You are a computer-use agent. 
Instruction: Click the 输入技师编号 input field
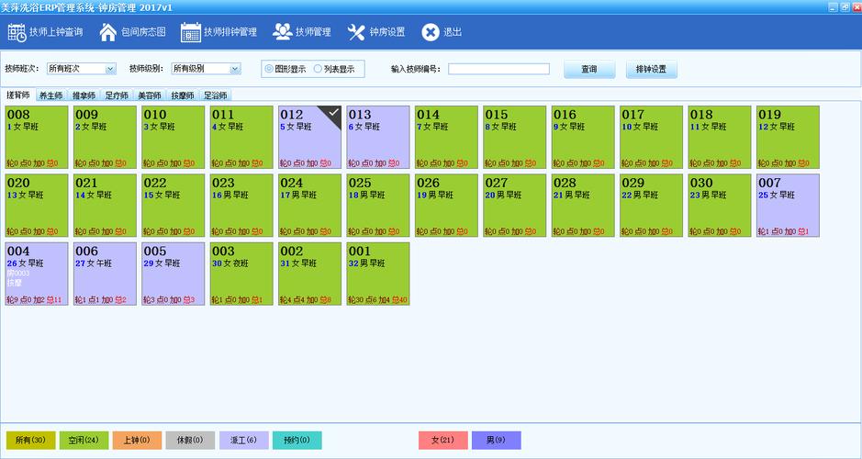tap(498, 69)
